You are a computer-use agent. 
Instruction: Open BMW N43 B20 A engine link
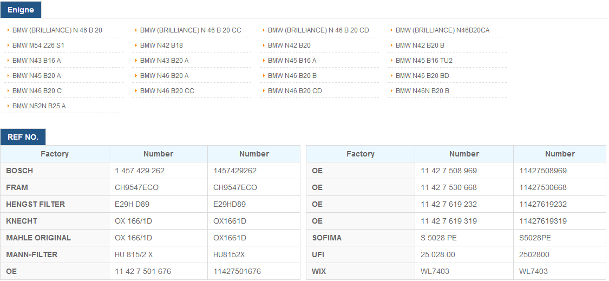click(164, 60)
